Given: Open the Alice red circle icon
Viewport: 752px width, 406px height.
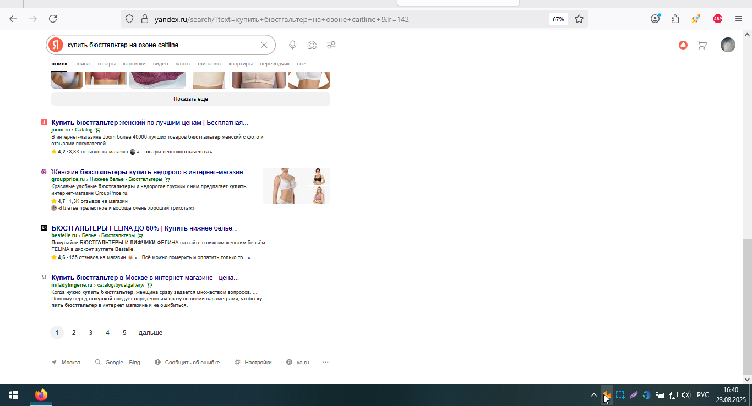Looking at the screenshot, I should point(683,45).
